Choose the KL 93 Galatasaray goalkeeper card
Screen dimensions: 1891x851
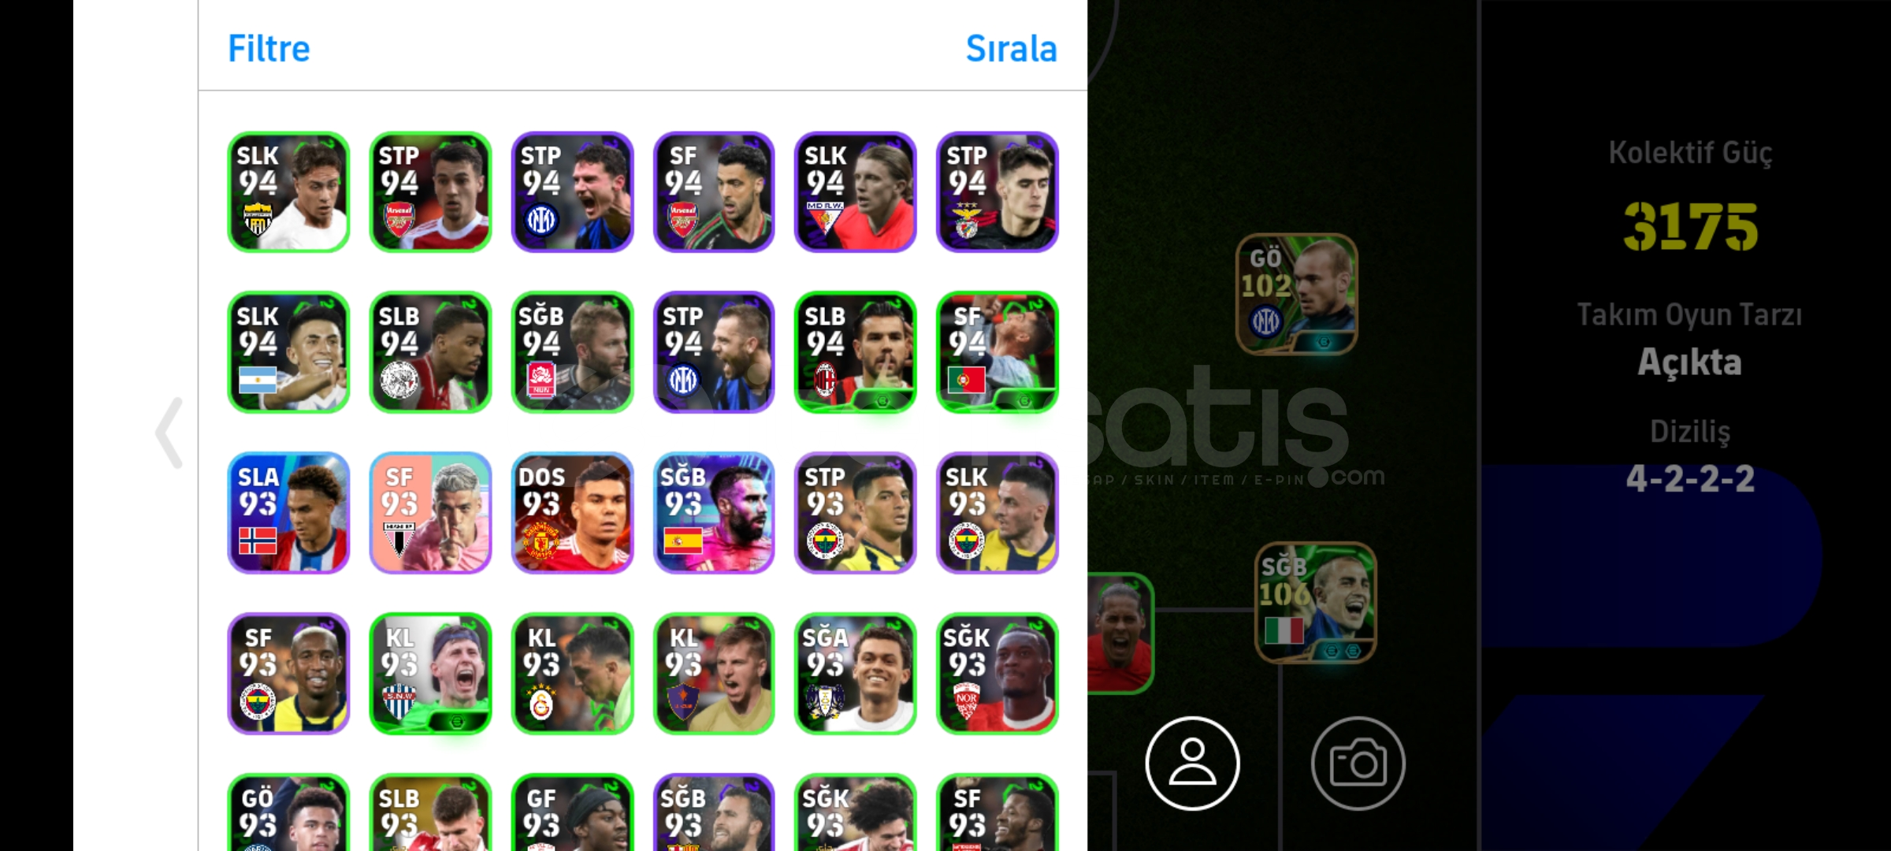click(572, 673)
